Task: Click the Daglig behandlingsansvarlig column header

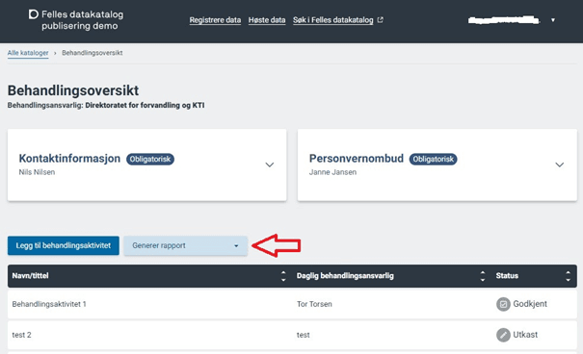Action: pos(345,276)
